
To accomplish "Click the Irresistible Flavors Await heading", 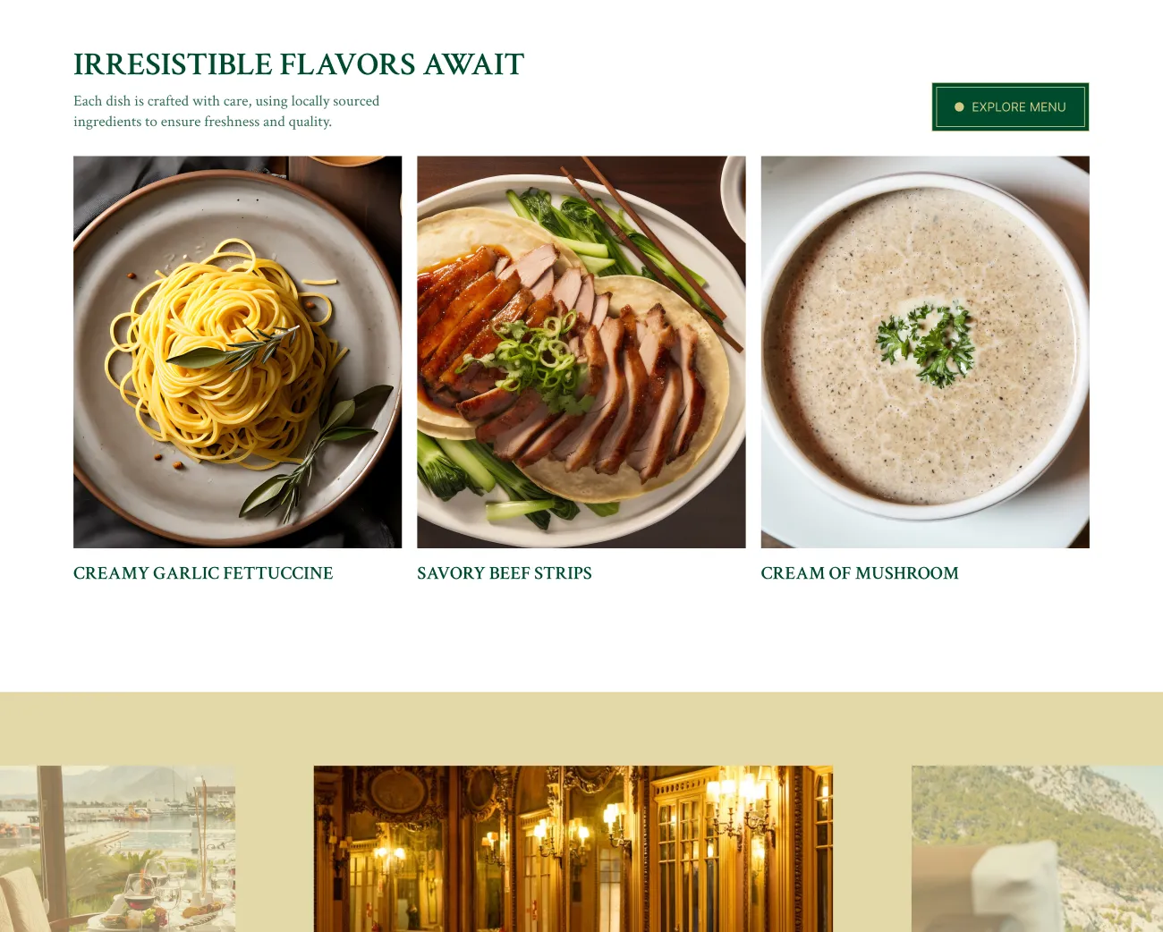I will click(x=299, y=64).
